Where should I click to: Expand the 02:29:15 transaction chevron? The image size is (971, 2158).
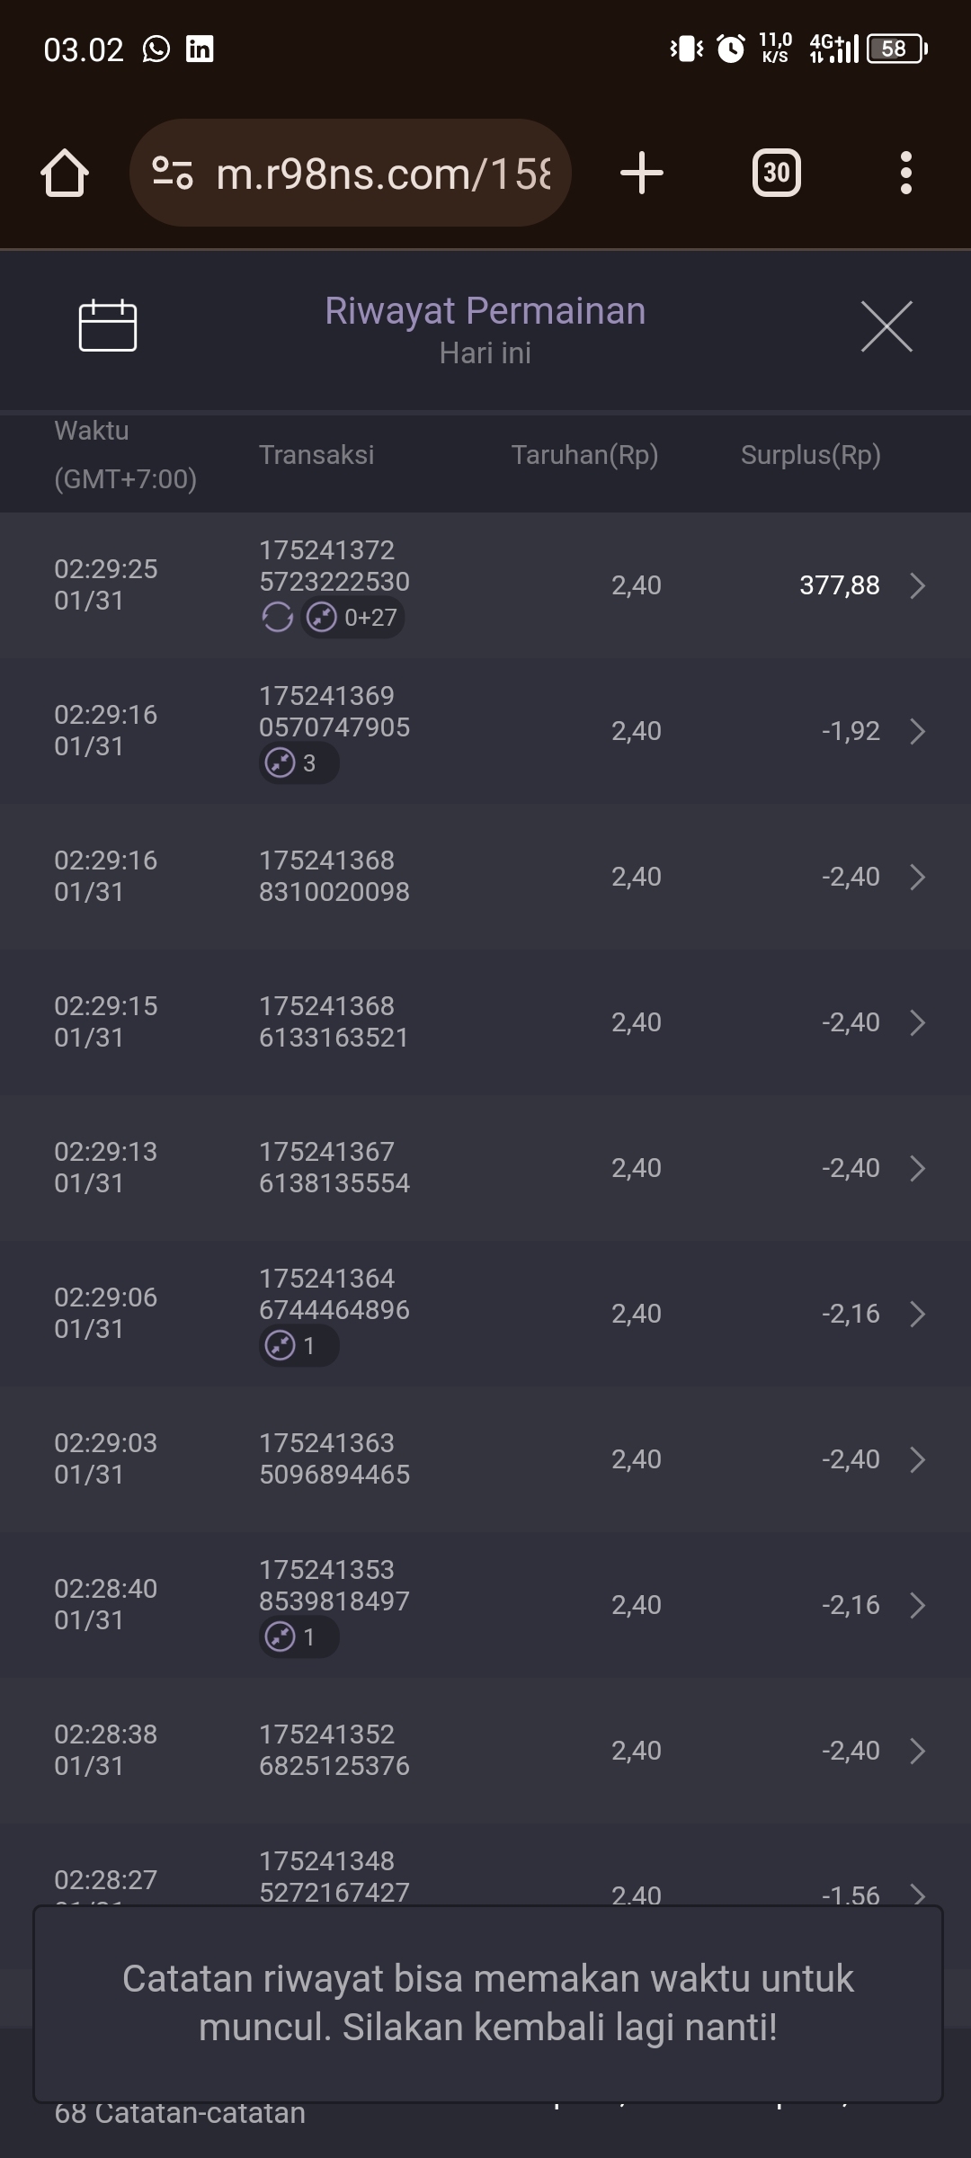coord(916,1022)
